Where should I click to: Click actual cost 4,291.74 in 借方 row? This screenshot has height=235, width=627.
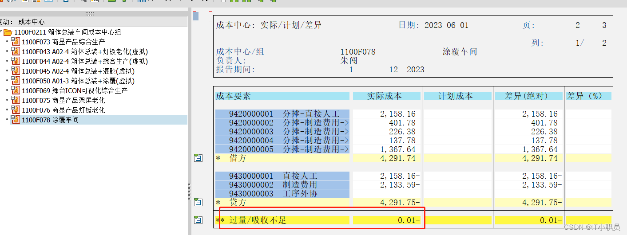(398, 158)
